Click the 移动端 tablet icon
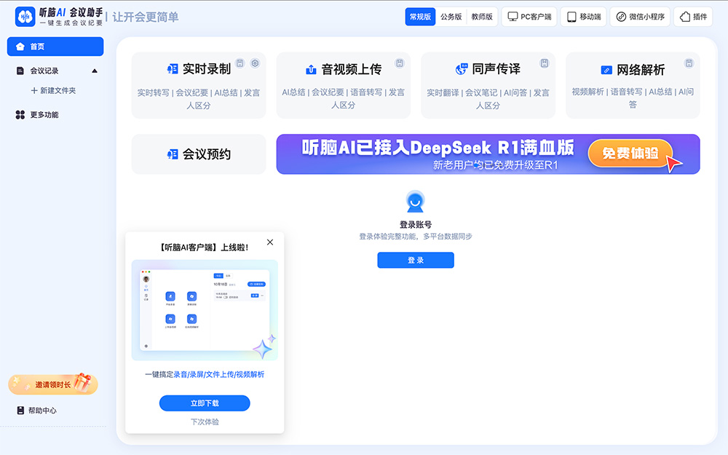This screenshot has height=455, width=728. tap(571, 17)
